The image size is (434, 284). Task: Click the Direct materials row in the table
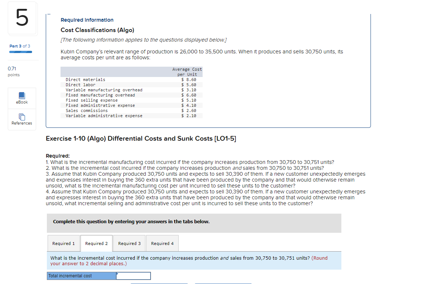[x=86, y=79]
